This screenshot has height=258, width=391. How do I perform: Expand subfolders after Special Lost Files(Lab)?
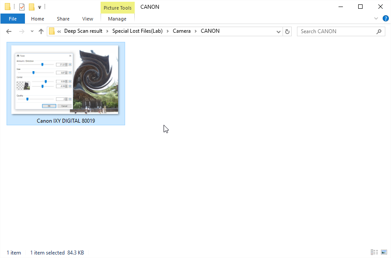tap(168, 31)
